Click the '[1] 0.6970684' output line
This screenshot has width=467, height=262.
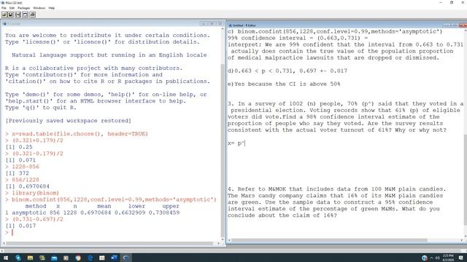tap(27, 186)
